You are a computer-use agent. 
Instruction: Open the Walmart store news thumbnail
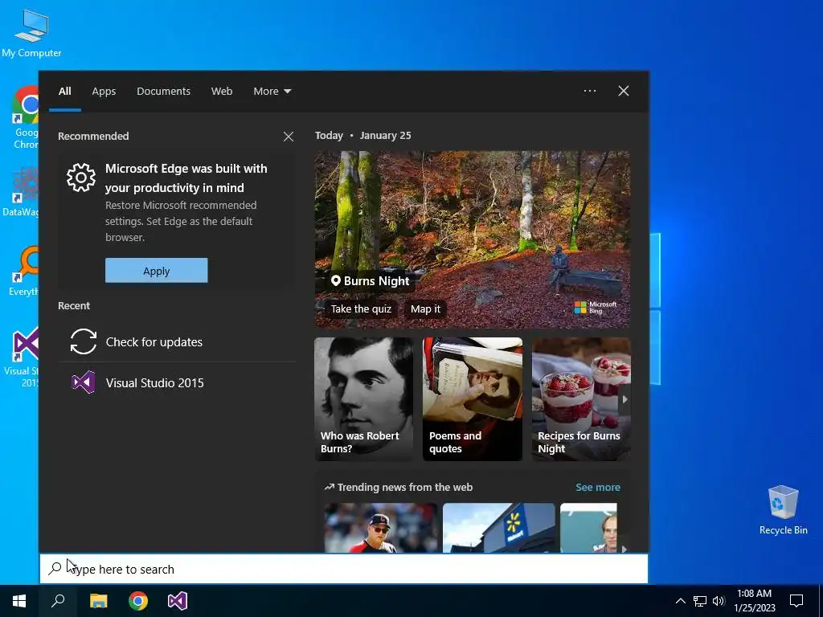click(498, 528)
